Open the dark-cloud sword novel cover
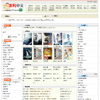This screenshot has height=100, width=100. click(48, 39)
